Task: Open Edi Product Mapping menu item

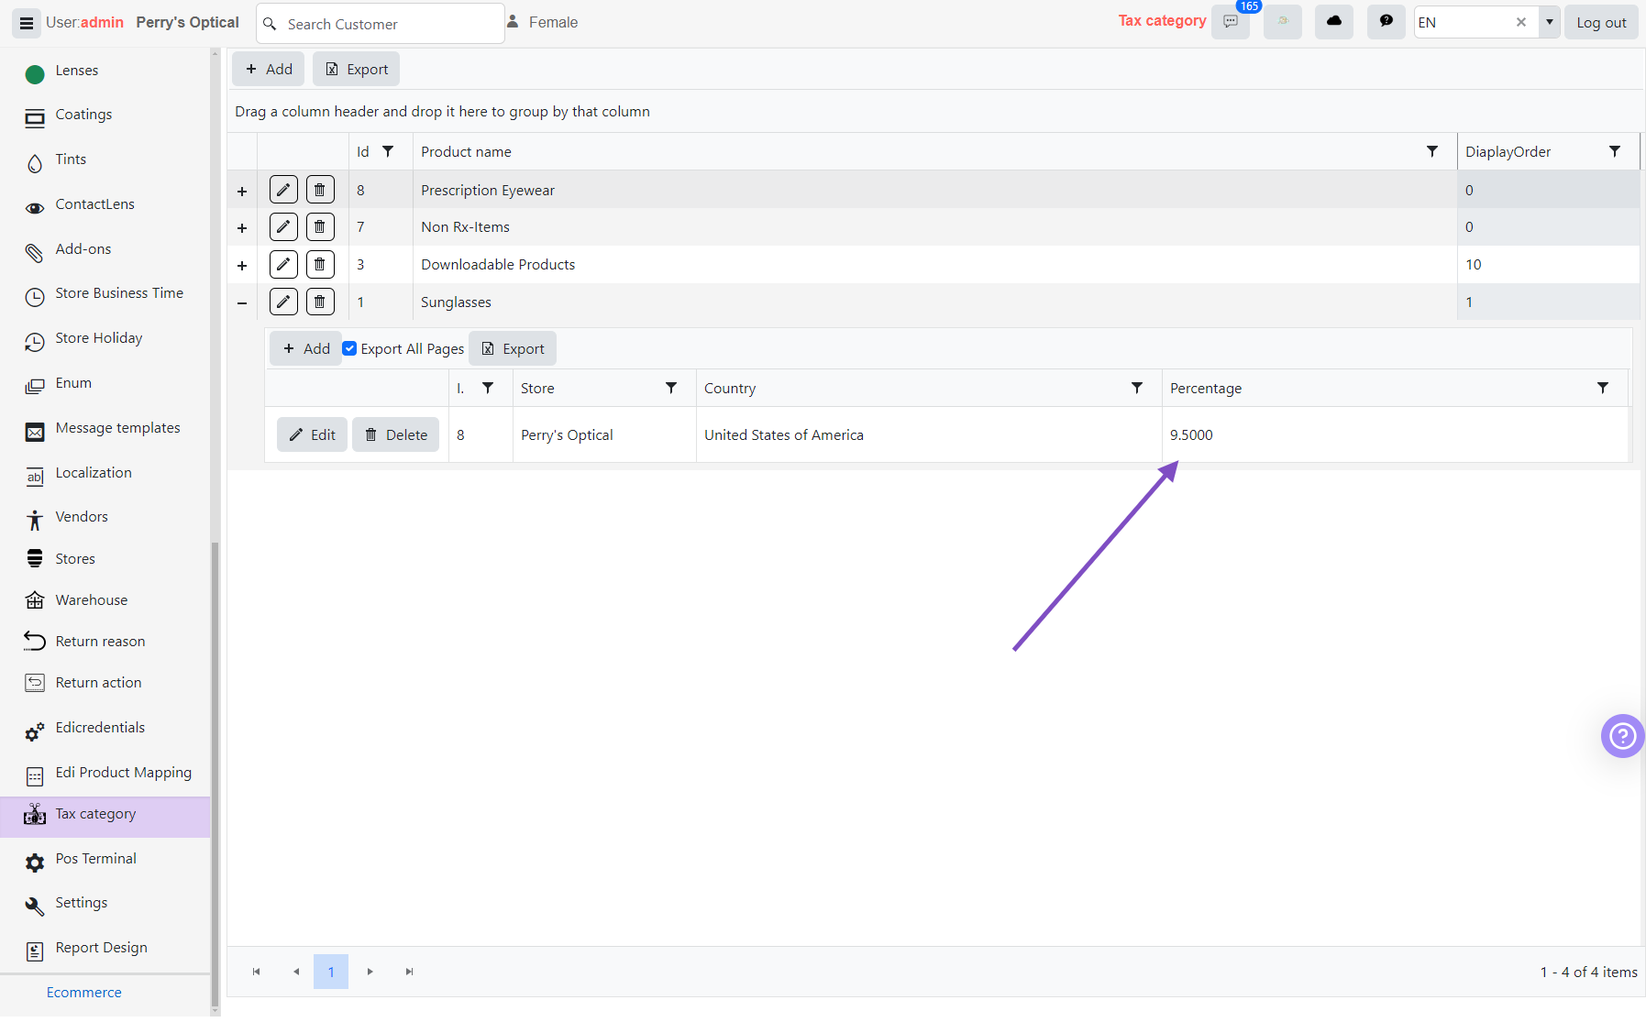Action: tap(123, 773)
